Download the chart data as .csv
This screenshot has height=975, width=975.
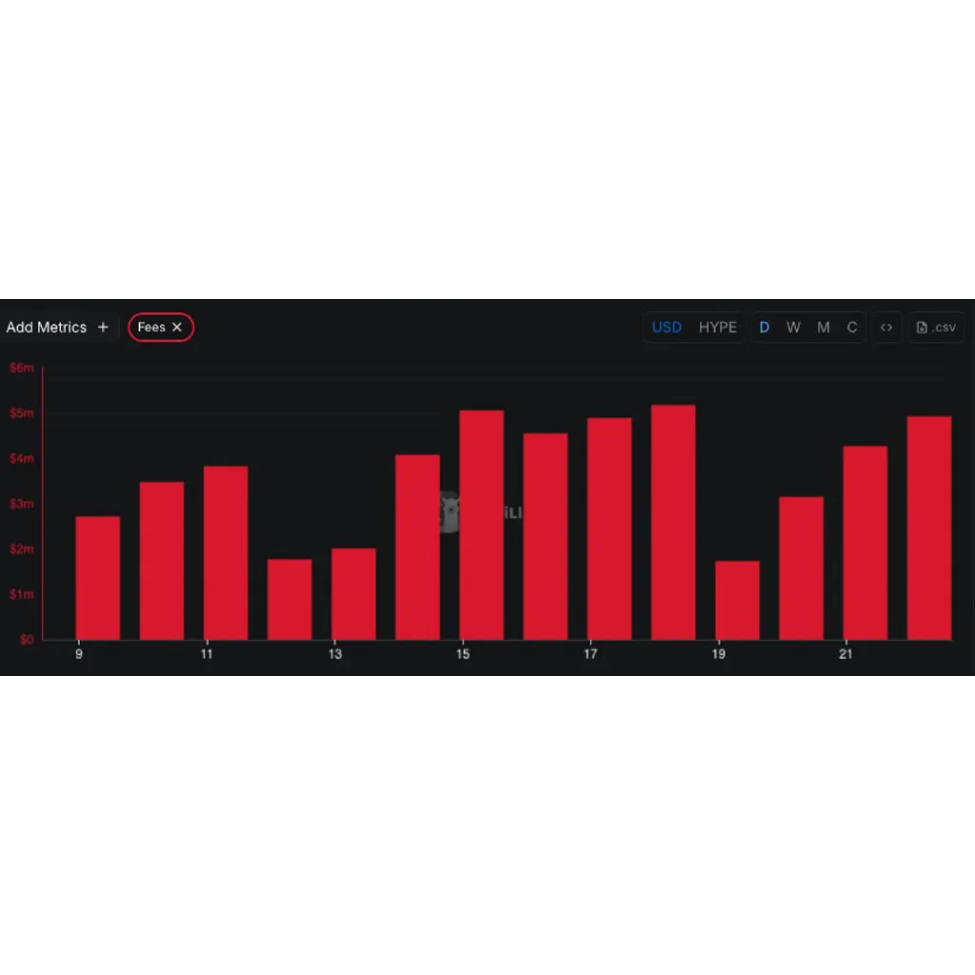point(936,328)
